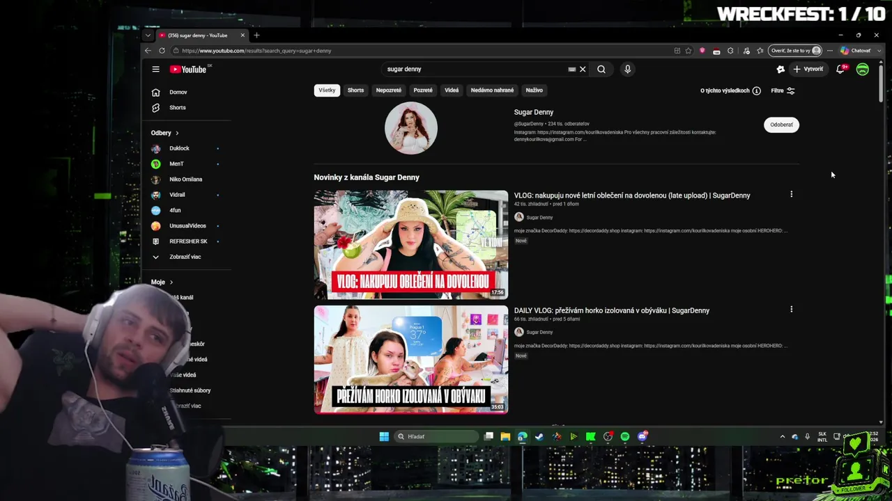This screenshot has height=501, width=892.
Task: Select the Pozreté filter chip
Action: coord(423,90)
